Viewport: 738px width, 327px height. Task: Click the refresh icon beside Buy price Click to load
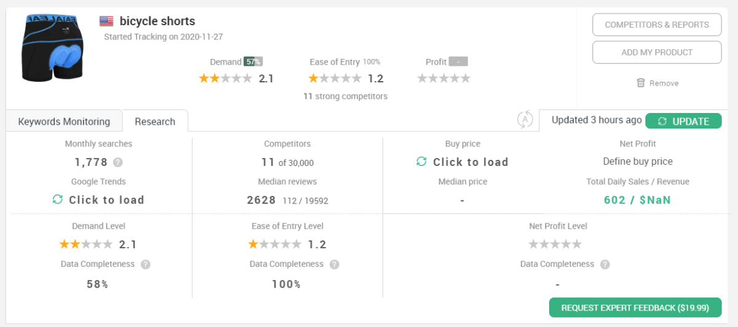(x=421, y=162)
